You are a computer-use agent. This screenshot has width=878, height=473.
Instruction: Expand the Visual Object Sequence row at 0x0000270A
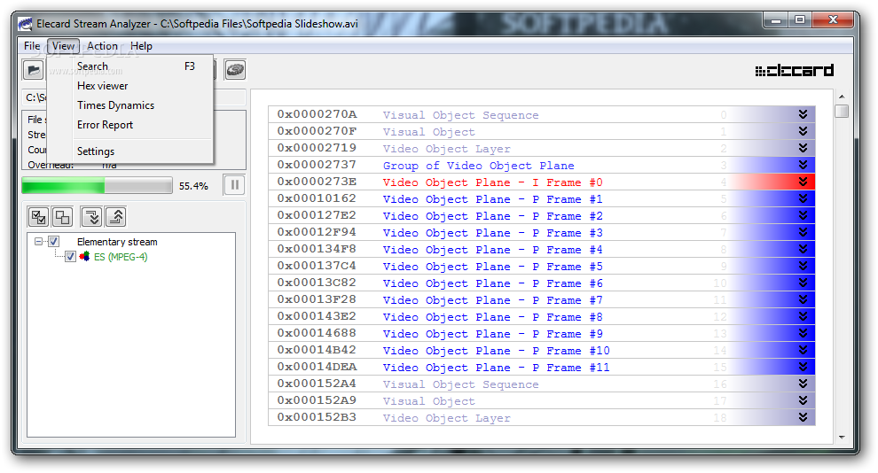(803, 114)
